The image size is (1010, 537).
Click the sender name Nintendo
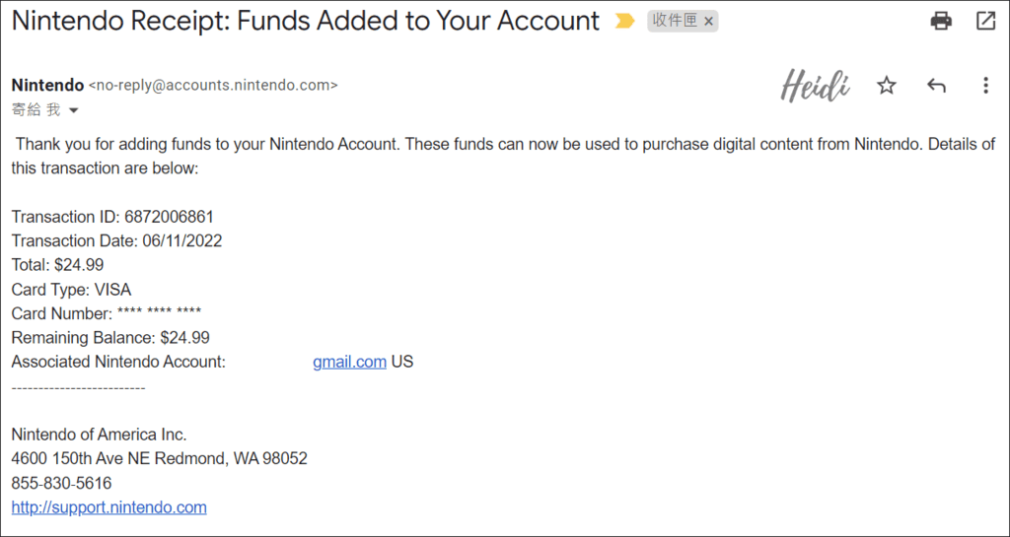(47, 85)
